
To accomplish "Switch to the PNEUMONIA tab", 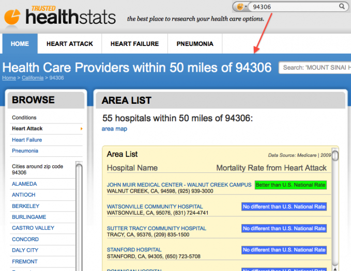I will [195, 43].
